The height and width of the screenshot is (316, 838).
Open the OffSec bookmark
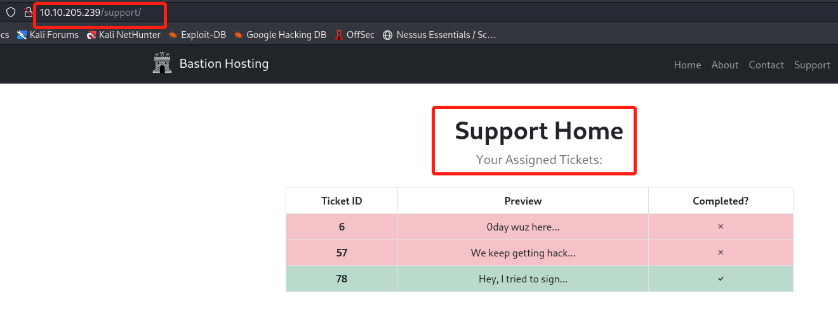point(356,35)
